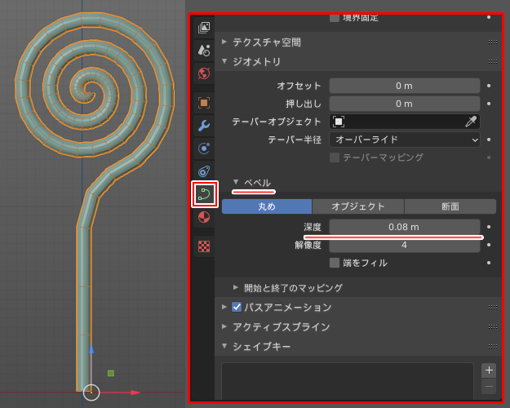The width and height of the screenshot is (510, 408).
Task: Open the Texture checker tab
Action: 204,246
